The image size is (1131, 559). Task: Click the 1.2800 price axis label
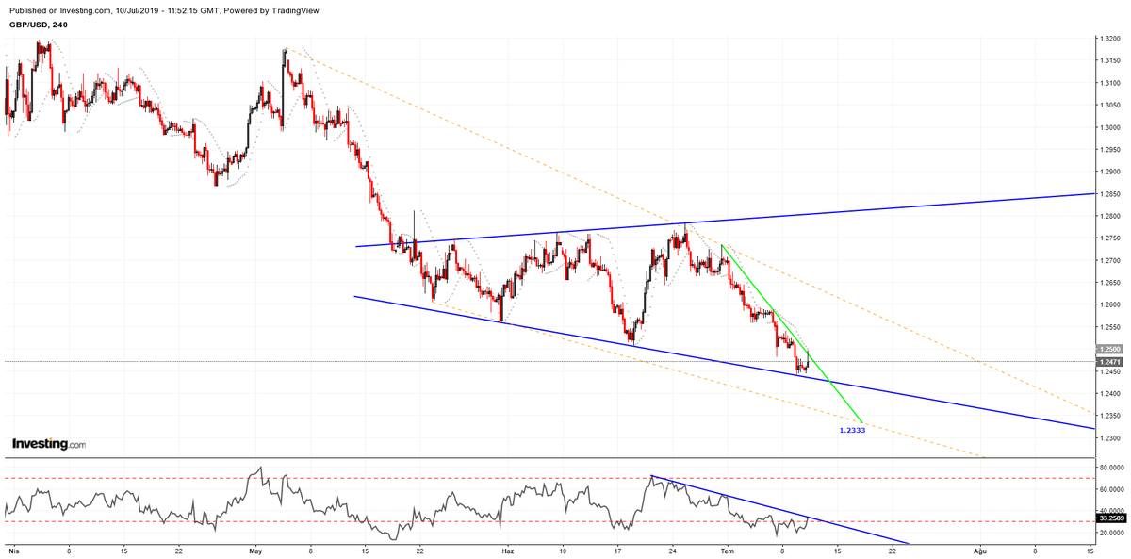1110,216
